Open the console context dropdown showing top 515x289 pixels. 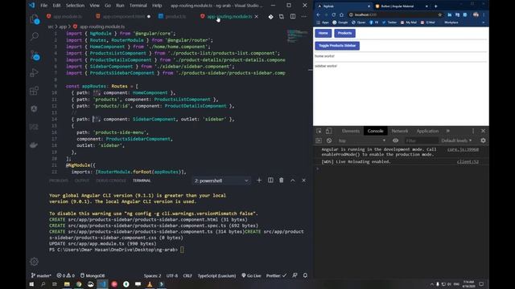click(x=361, y=140)
